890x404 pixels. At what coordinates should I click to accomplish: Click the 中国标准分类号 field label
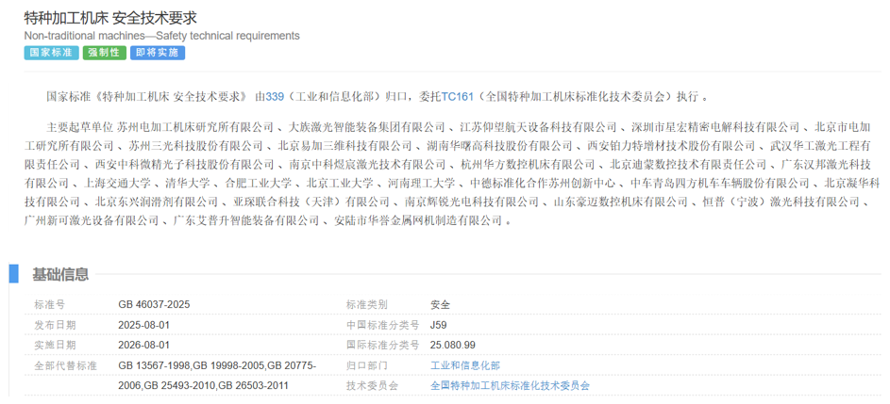coord(382,325)
